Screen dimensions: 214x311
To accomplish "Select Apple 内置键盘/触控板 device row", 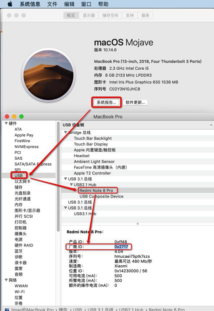I will tap(137, 150).
